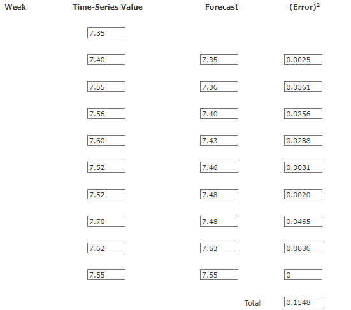351x310 pixels.
Task: Select the squared error field containing 0.0086
Action: tap(303, 248)
